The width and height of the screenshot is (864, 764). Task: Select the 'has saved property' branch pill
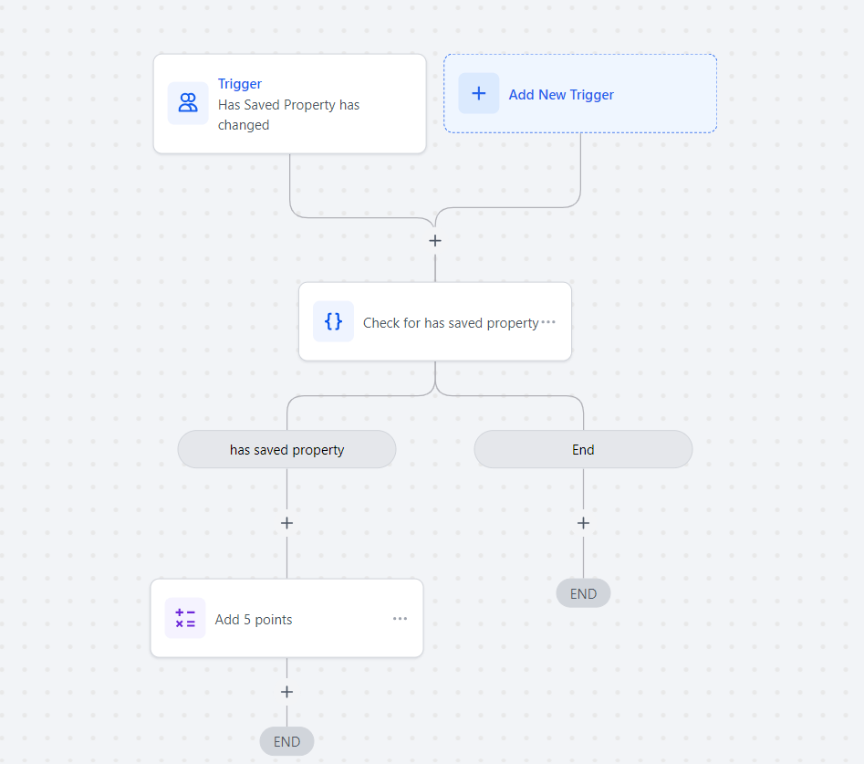tap(286, 450)
